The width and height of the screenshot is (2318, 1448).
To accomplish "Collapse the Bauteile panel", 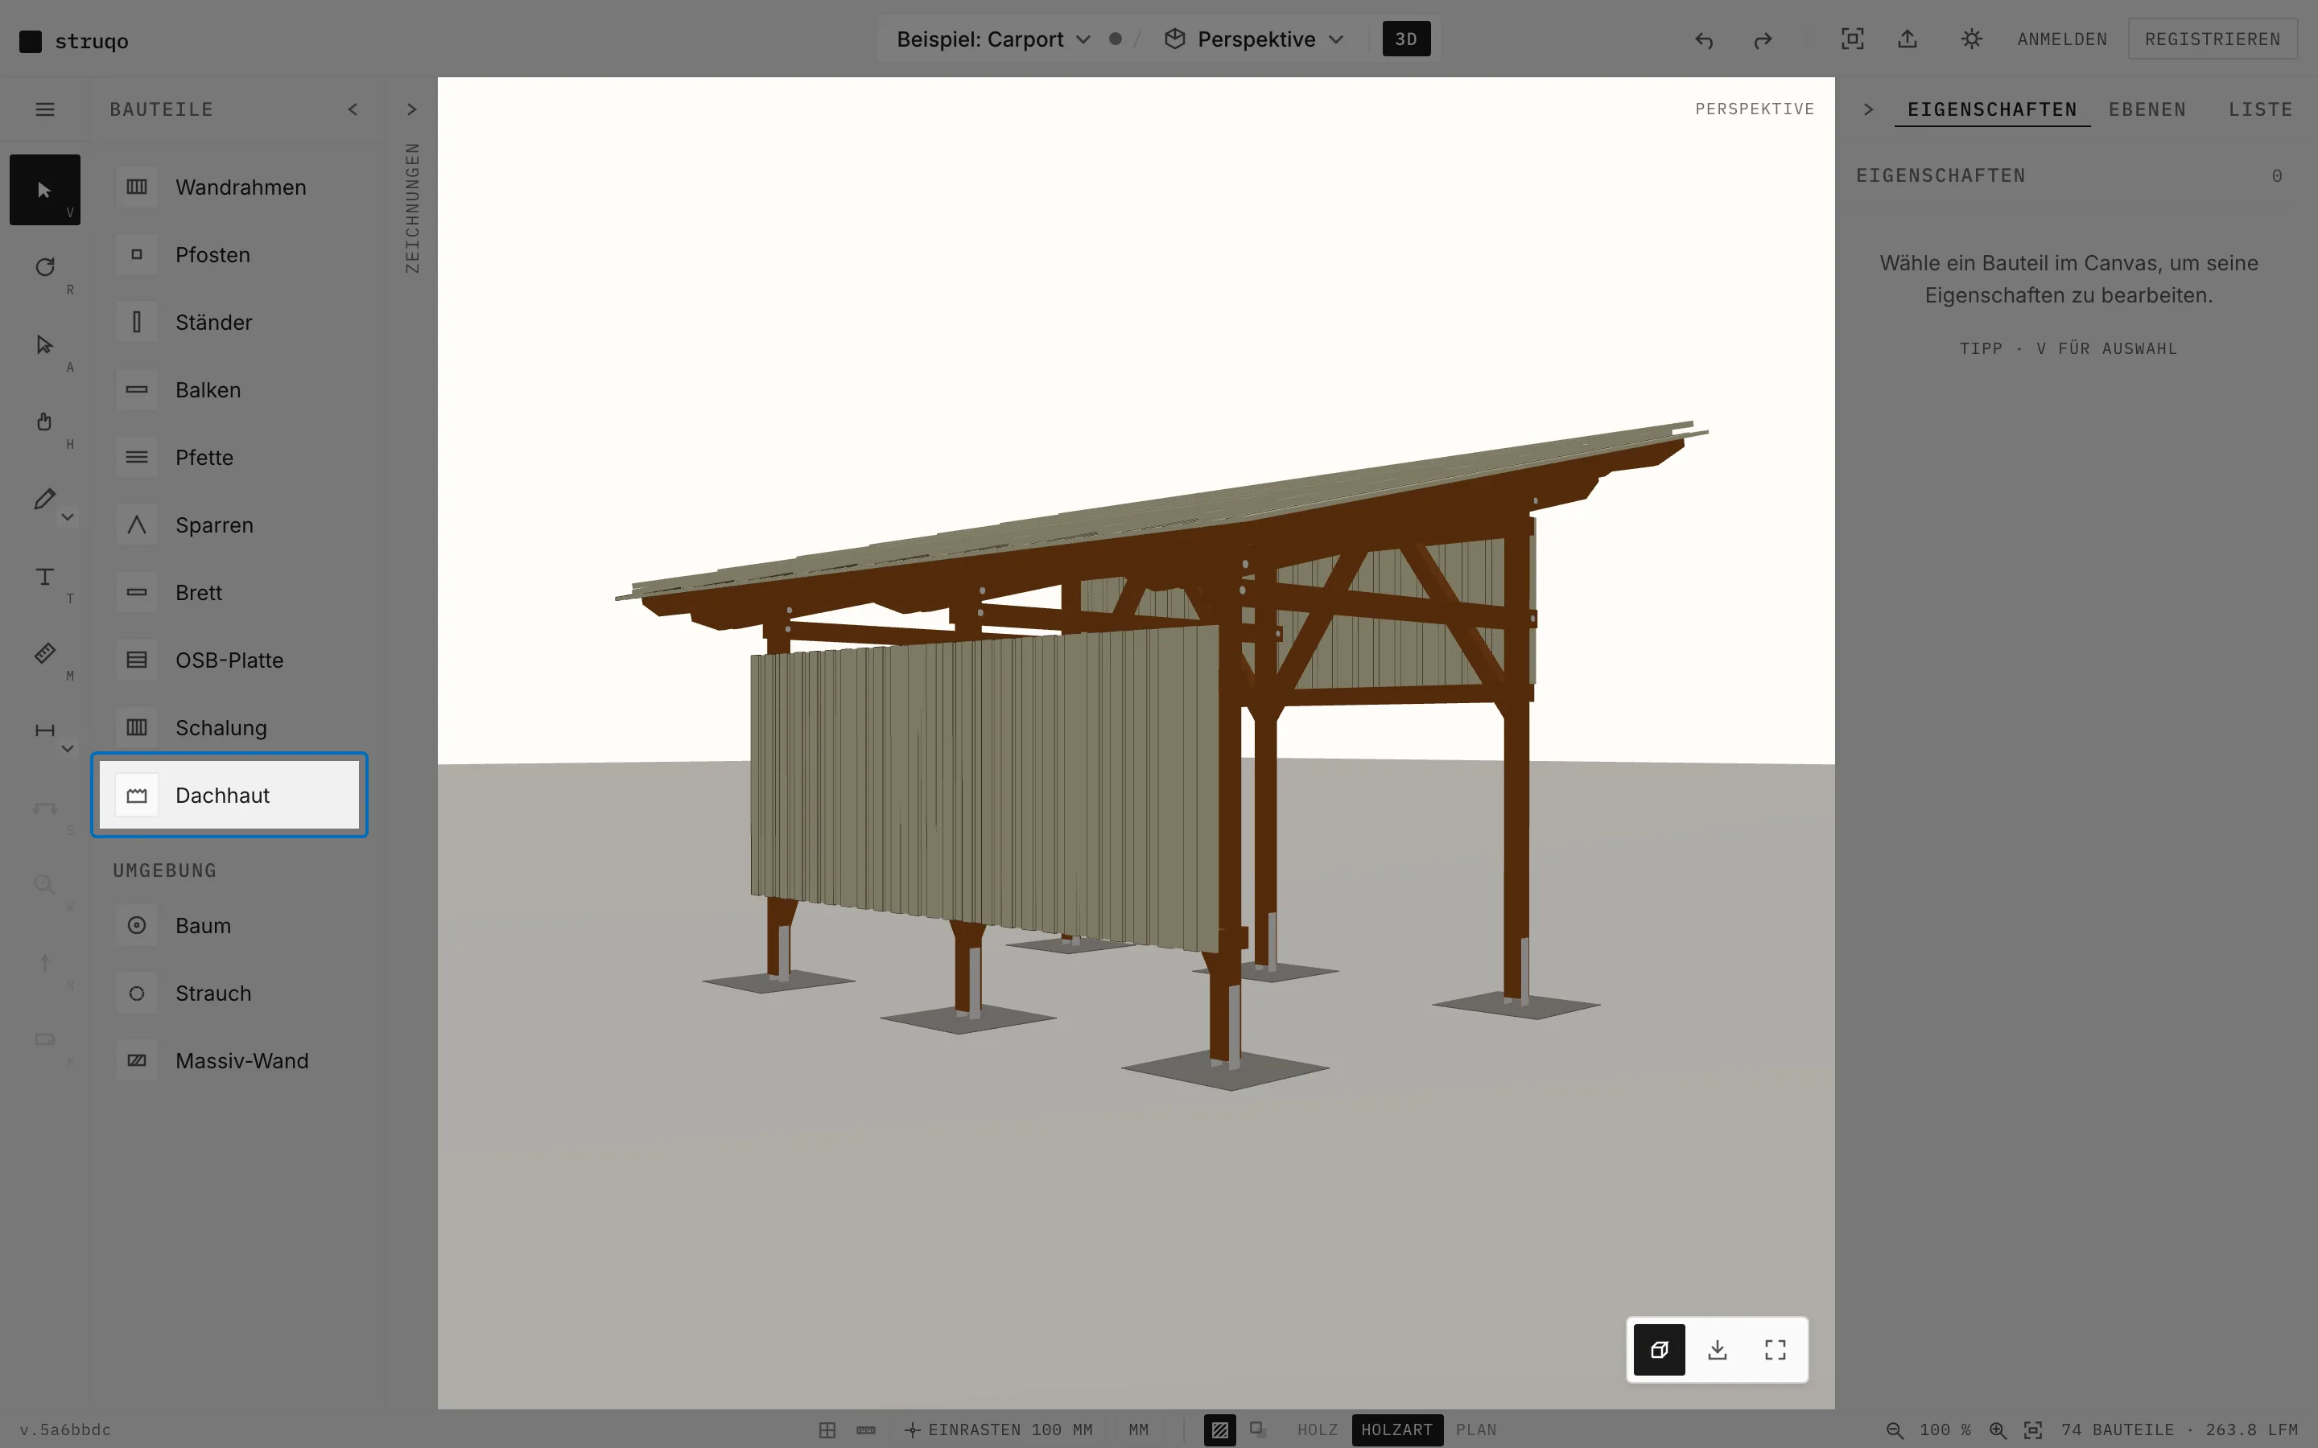I will 353,109.
